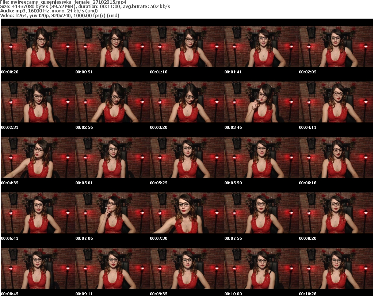This screenshot has height=296, width=374.
Task: Open the thumbnail at 00:06:16
Action: [x=336, y=158]
